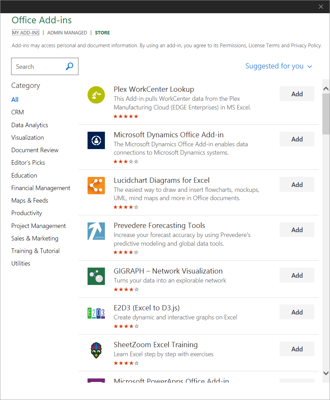This screenshot has width=330, height=400.
Task: Open the STORE tab
Action: pos(102,32)
